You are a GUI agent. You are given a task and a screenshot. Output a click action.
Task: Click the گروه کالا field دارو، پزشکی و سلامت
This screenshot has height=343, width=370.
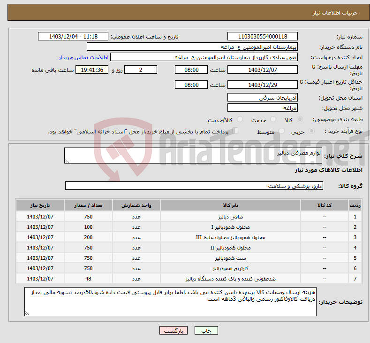pos(194,186)
